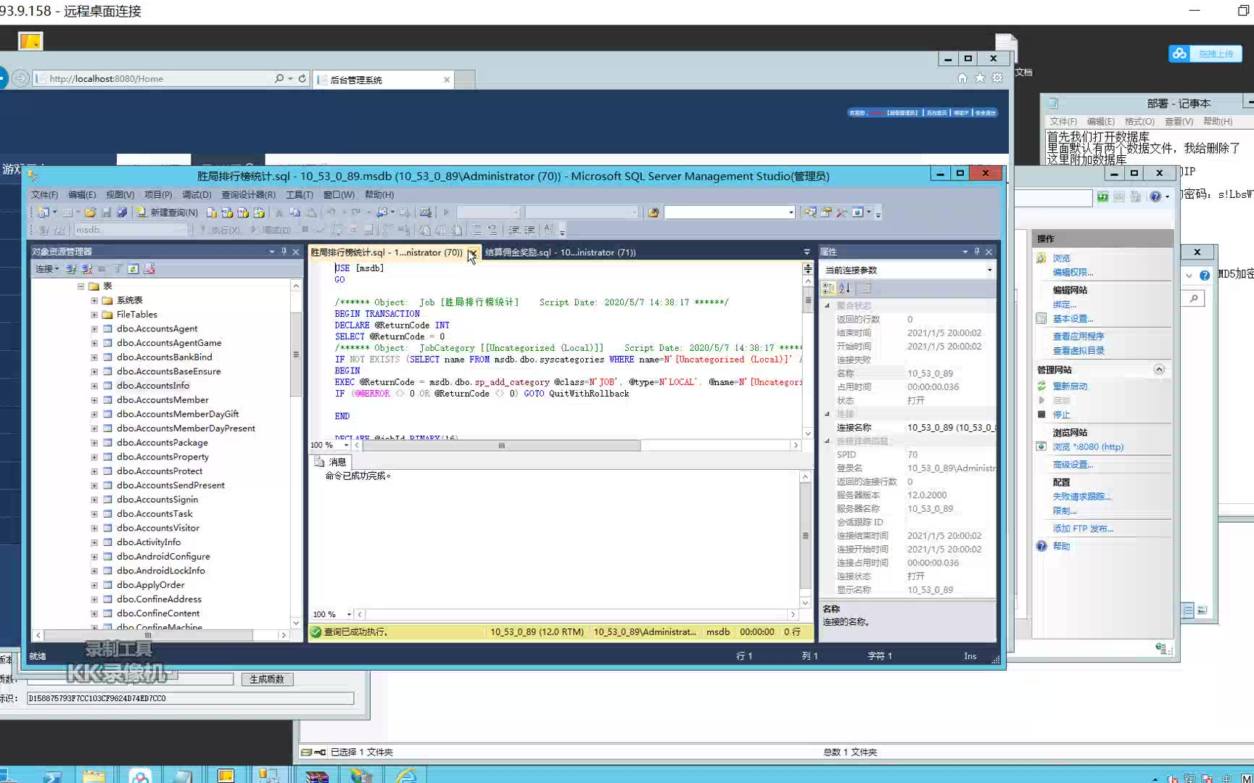1254x783 pixels.
Task: Click the 生成质数 button
Action: (x=267, y=679)
